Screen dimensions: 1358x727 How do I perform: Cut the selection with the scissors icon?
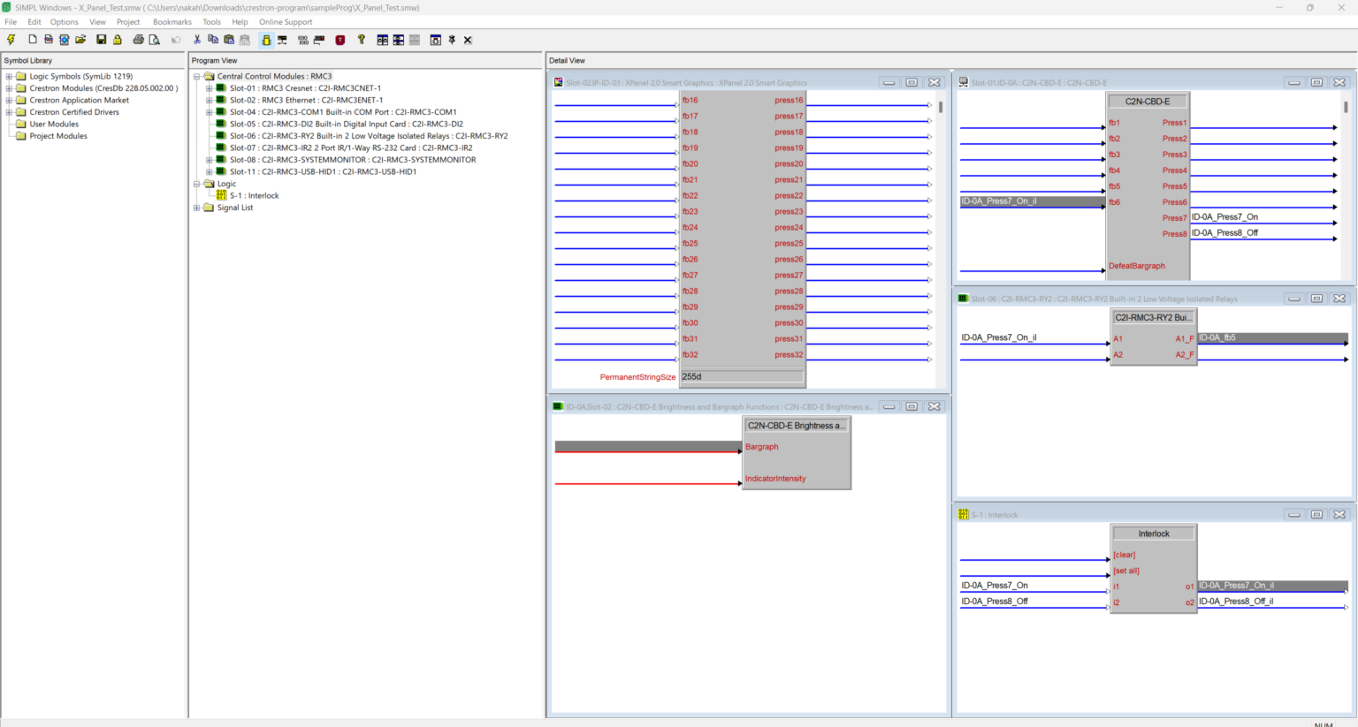pos(197,40)
